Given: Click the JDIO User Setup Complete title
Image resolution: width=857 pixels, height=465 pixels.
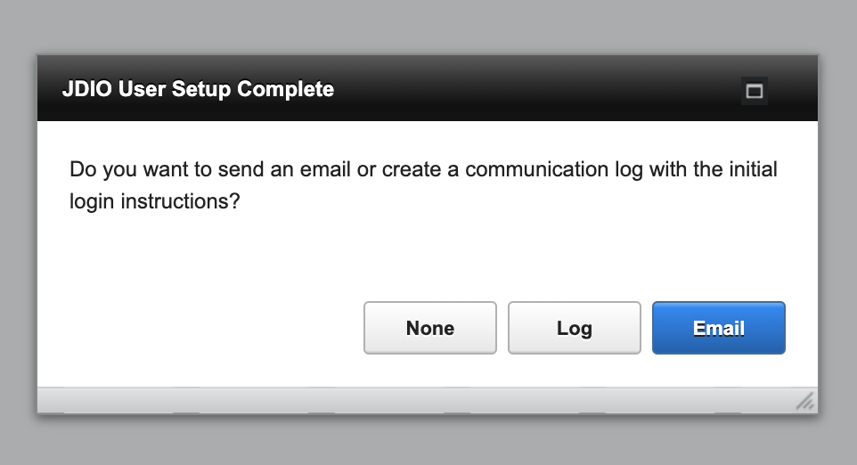Looking at the screenshot, I should click(x=198, y=89).
